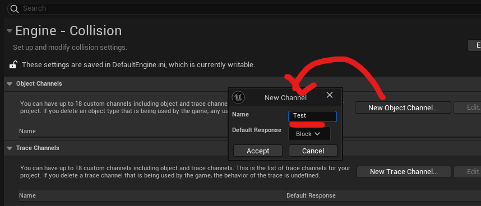Viewport: 481px width, 206px height.
Task: Click the Engine - Collision heading
Action: [68, 31]
